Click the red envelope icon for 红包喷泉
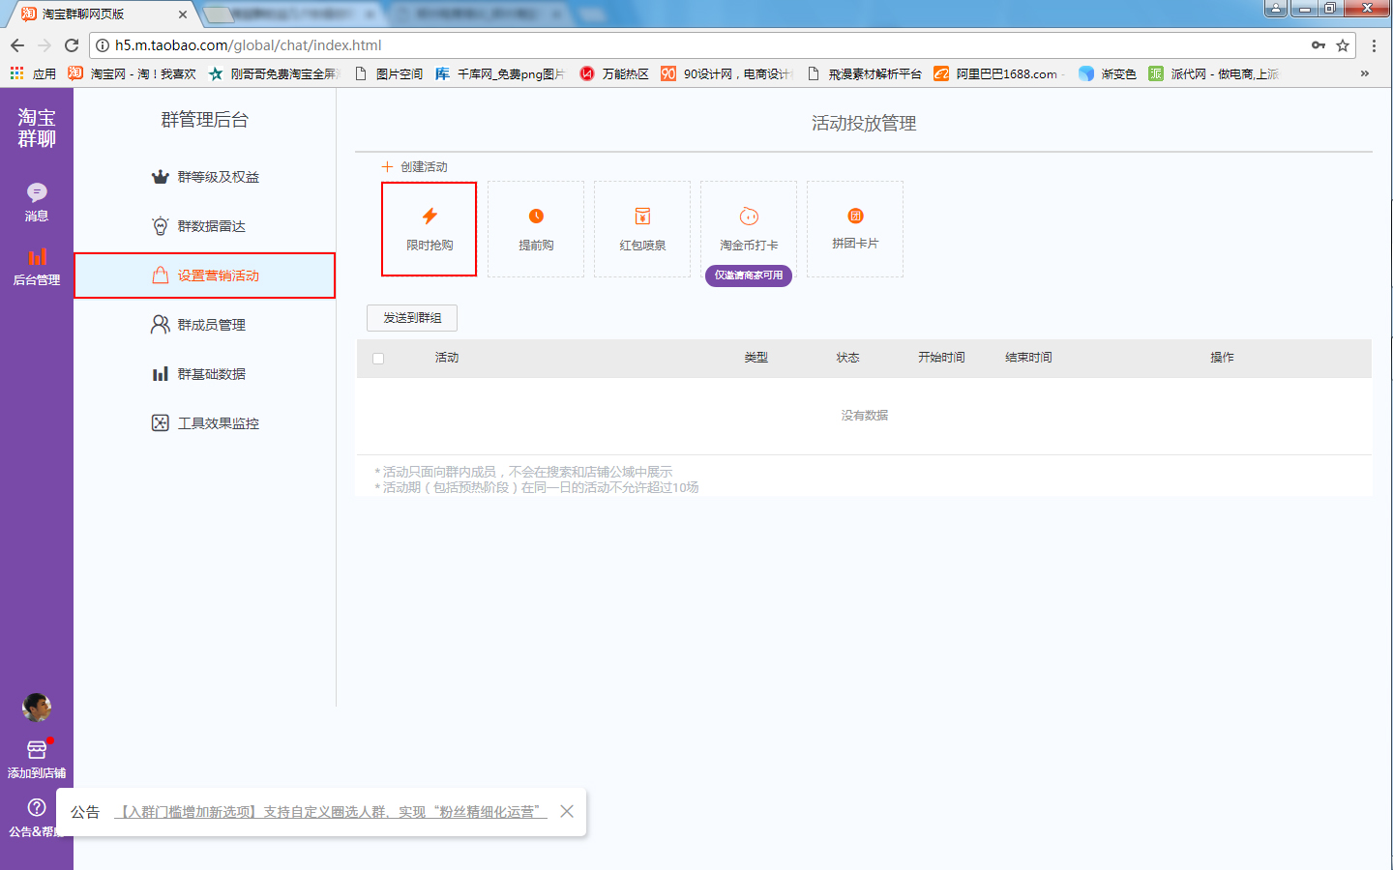 tap(642, 216)
